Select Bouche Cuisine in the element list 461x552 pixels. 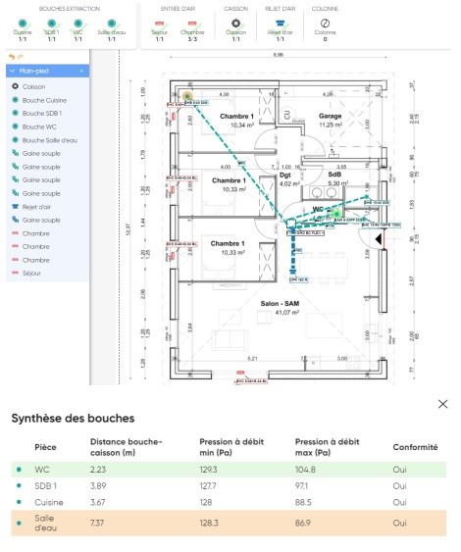(44, 100)
